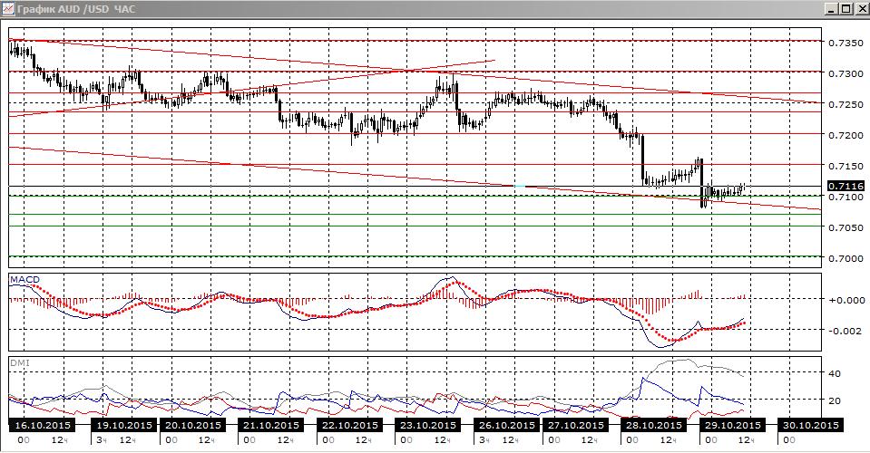This screenshot has width=870, height=453.
Task: Close the AUD/USD chart window
Action: 860,9
